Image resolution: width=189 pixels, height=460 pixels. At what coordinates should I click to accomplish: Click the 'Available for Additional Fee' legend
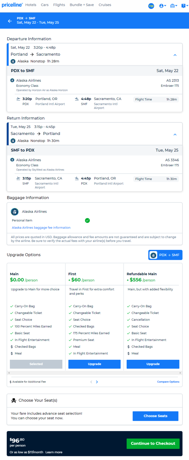28,382
